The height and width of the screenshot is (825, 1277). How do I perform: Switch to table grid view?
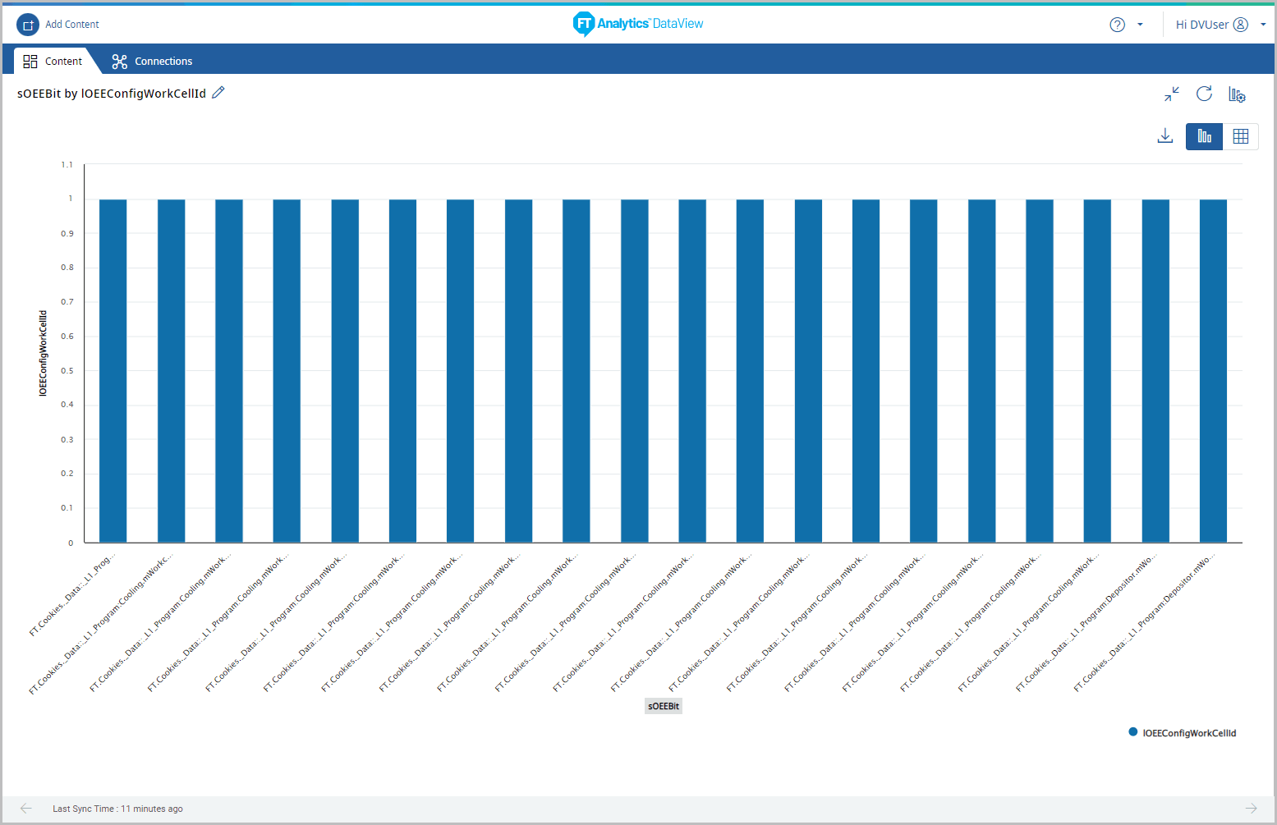coord(1240,136)
